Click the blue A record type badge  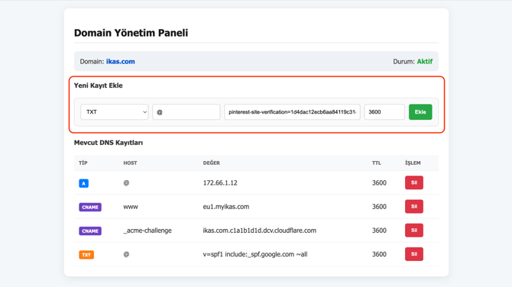coord(83,183)
